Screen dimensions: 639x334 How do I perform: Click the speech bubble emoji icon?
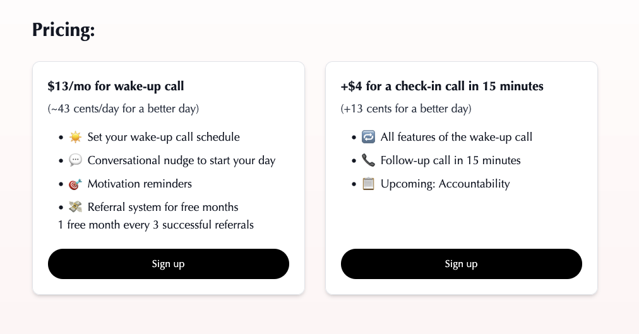coord(76,161)
